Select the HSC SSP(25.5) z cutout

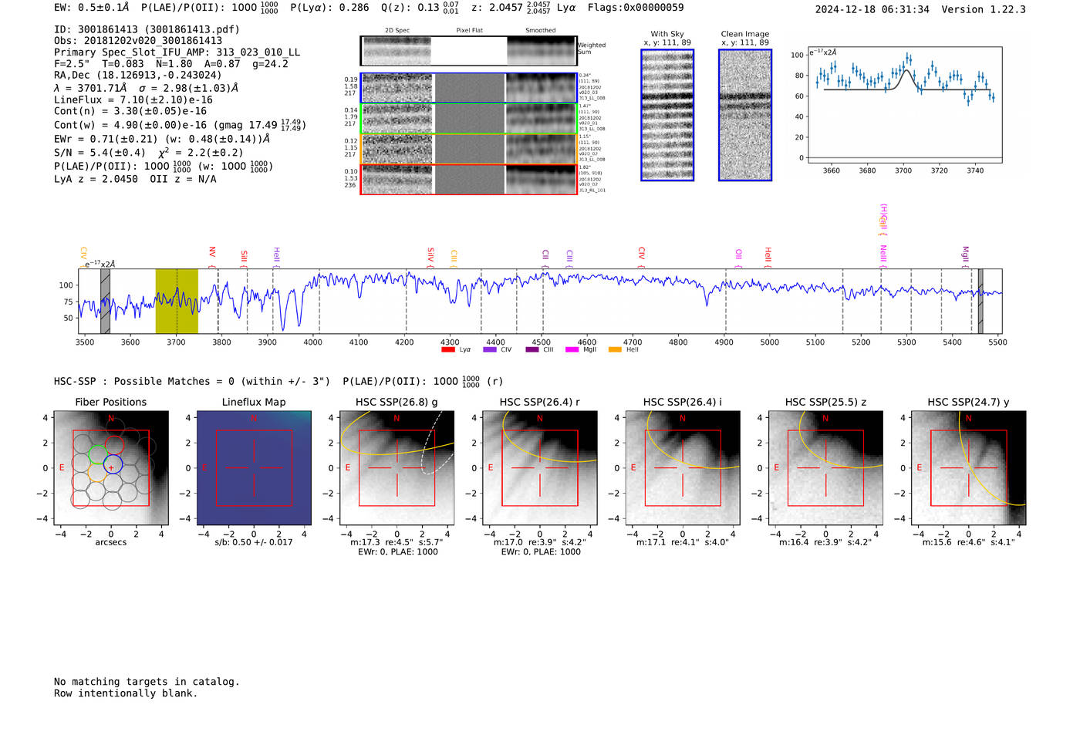point(825,467)
